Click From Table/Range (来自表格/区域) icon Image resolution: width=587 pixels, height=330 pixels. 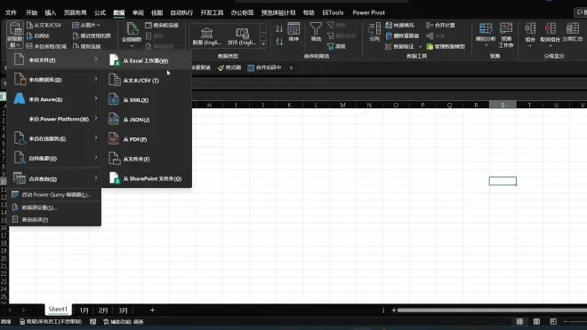coord(29,46)
